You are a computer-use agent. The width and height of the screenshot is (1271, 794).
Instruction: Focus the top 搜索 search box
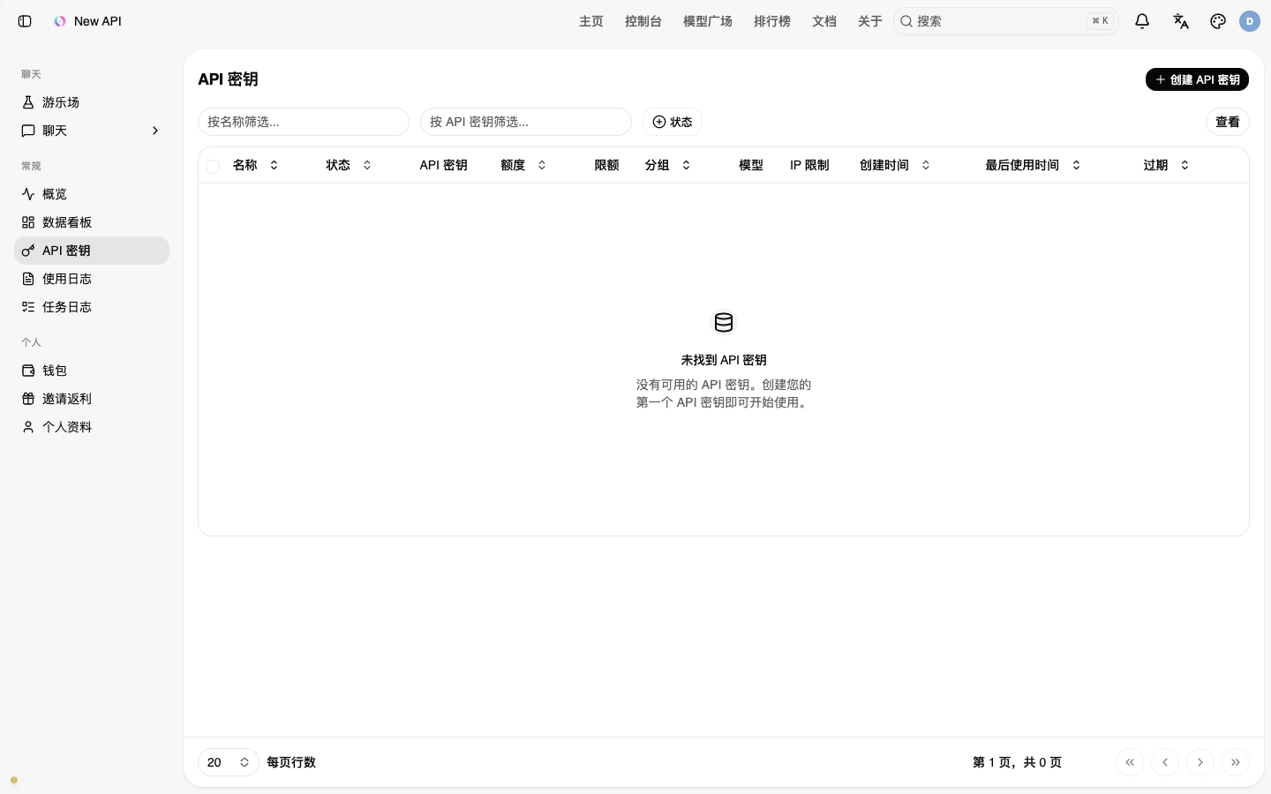click(x=1006, y=21)
